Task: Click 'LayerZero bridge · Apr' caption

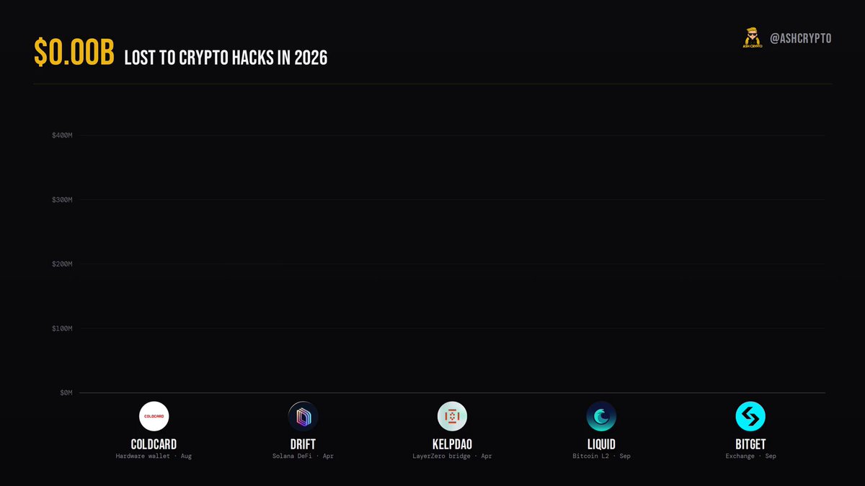Action: [453, 456]
